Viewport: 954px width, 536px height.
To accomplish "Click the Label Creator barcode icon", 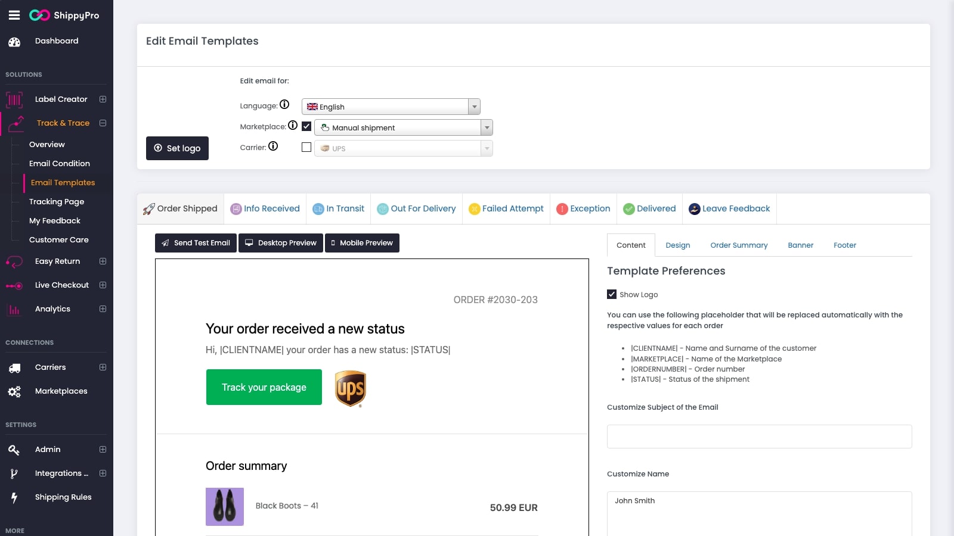I will pos(14,99).
